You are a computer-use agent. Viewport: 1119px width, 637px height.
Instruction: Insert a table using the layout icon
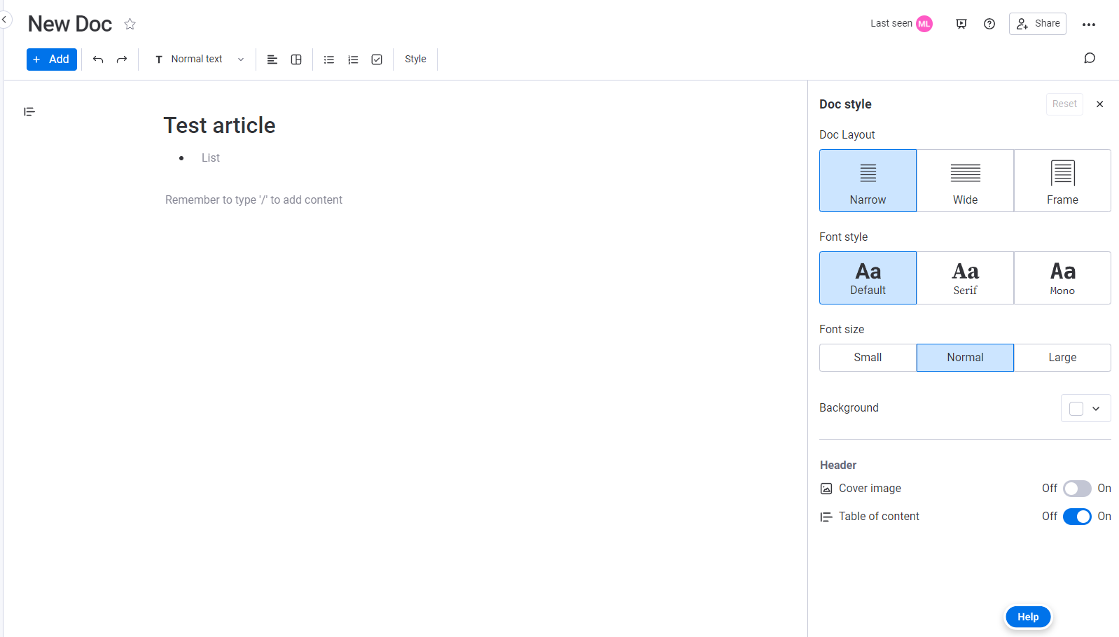(x=296, y=59)
